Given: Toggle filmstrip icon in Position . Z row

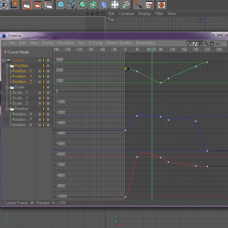Looking at the screenshot, I should [44, 82].
